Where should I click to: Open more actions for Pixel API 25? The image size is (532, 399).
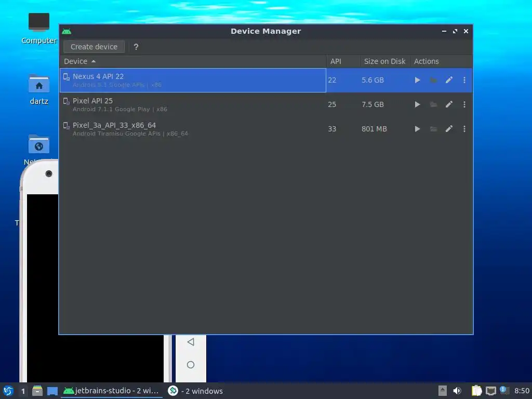coord(464,104)
